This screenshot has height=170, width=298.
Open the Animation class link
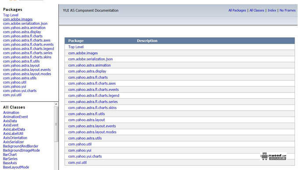tap(11, 113)
